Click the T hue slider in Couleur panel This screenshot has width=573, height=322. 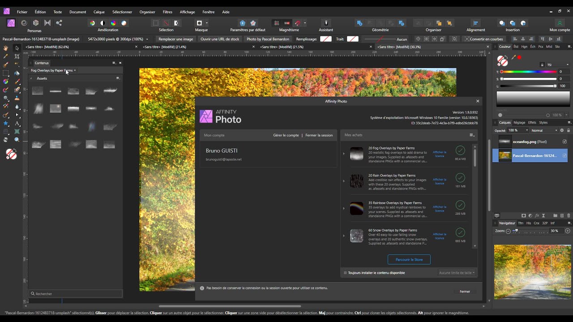coord(528,72)
